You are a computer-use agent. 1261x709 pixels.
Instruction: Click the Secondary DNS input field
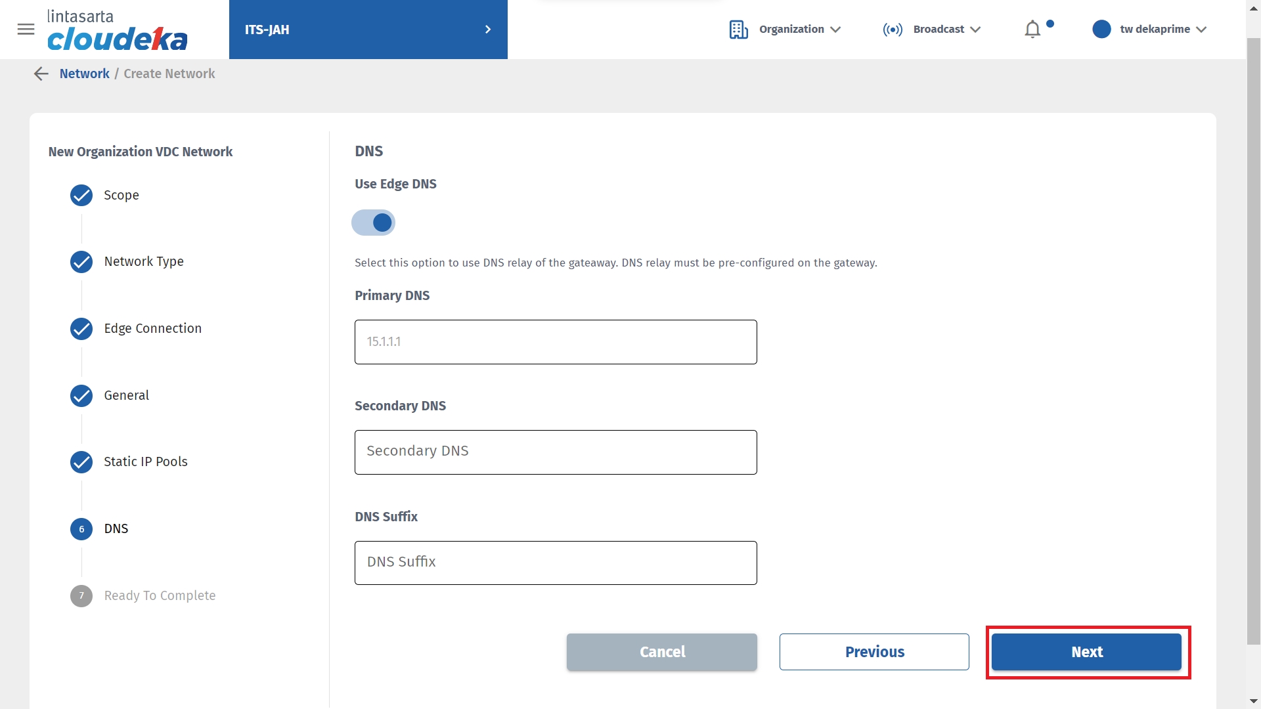click(556, 452)
